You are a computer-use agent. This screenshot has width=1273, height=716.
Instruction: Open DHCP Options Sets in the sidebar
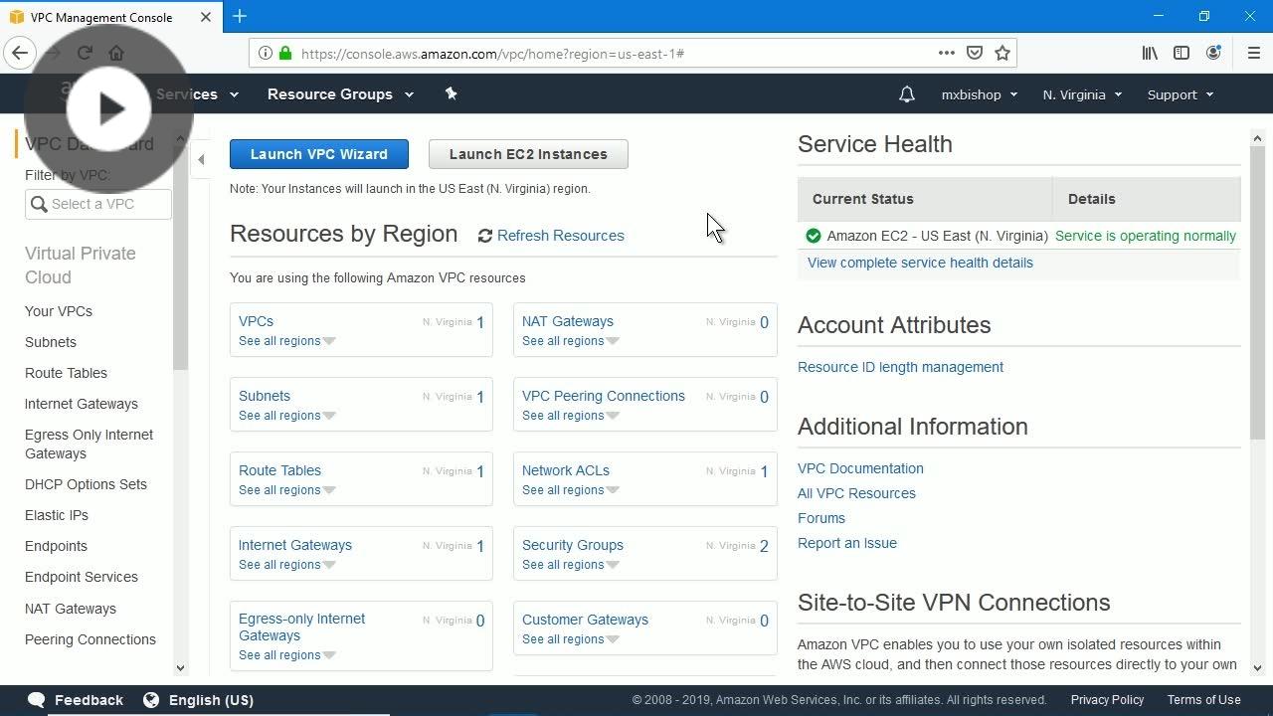(x=86, y=484)
